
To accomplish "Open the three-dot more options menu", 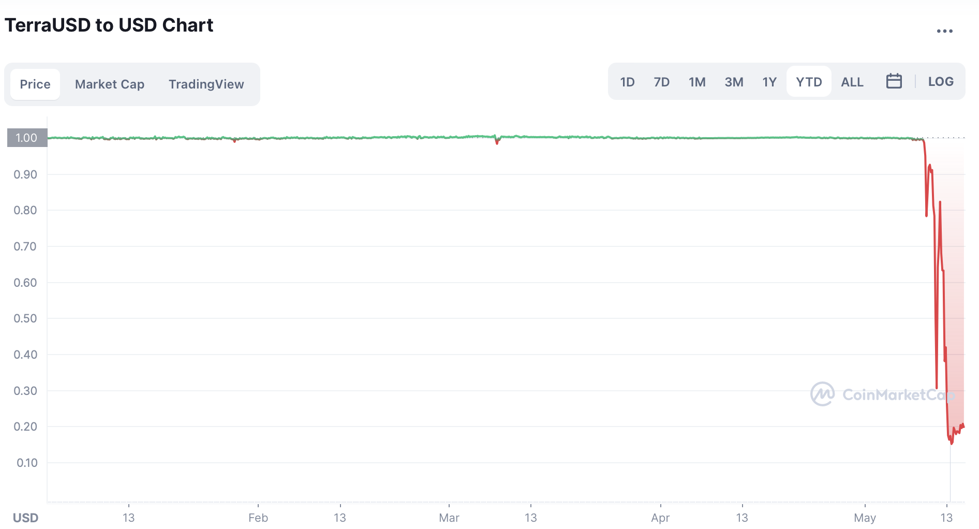I will tap(944, 31).
